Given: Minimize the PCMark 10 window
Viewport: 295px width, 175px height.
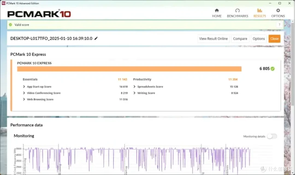Looking at the screenshot, I should [270, 3].
